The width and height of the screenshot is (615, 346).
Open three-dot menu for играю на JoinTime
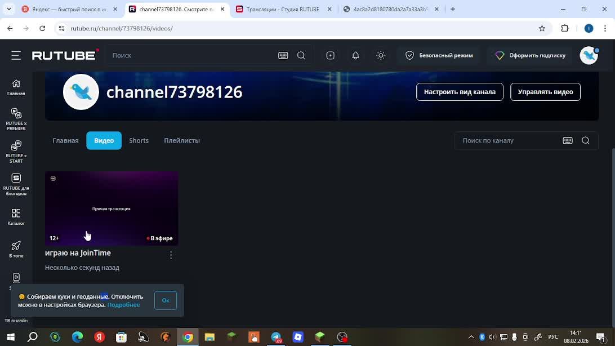(x=171, y=255)
